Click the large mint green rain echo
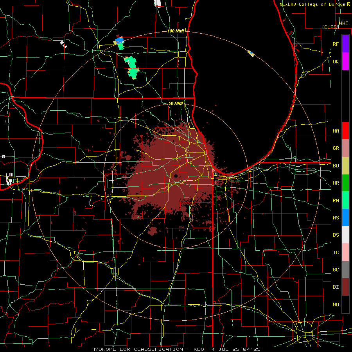352x352 pixels. tap(132, 67)
